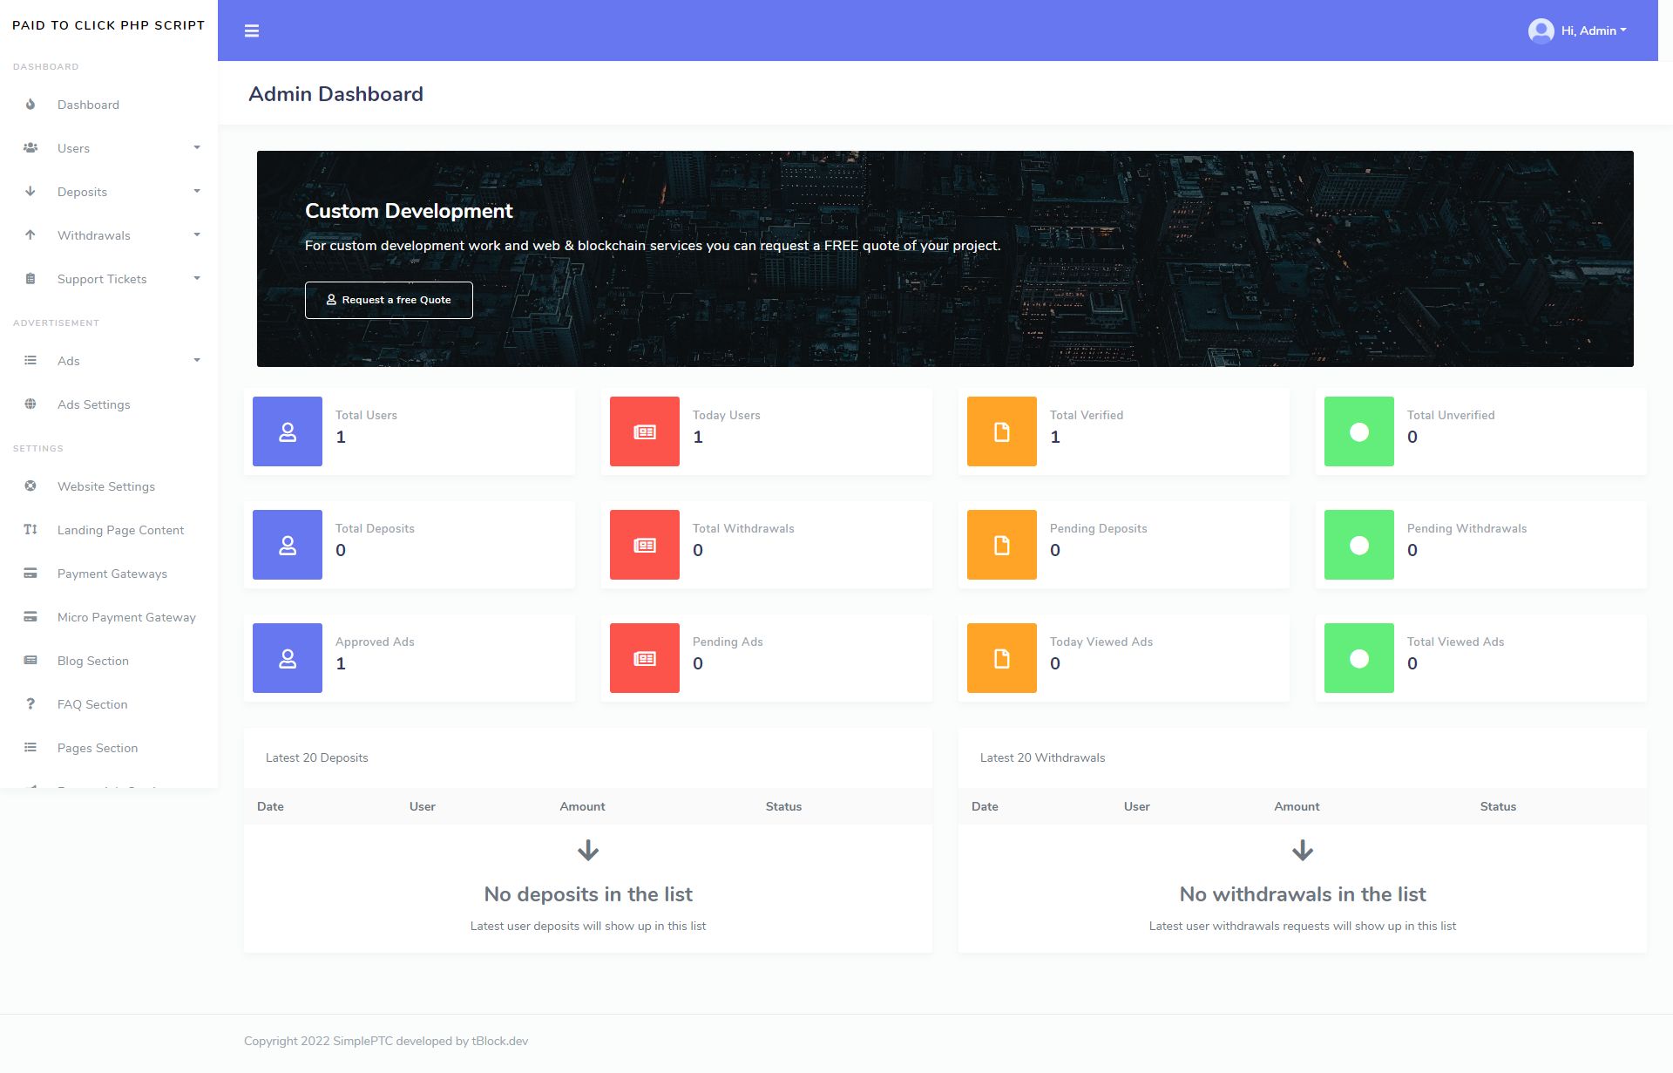Click the blue Total Users tile icon

pos(288,431)
